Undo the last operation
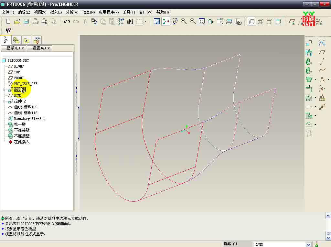331x247 pixels. (x=67, y=21)
